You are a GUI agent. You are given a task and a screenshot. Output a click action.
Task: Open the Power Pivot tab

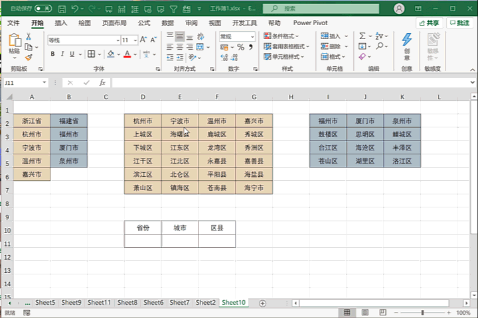click(x=310, y=23)
